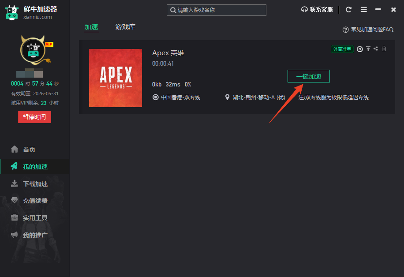Open the hamburger menu icon

[x=363, y=10]
